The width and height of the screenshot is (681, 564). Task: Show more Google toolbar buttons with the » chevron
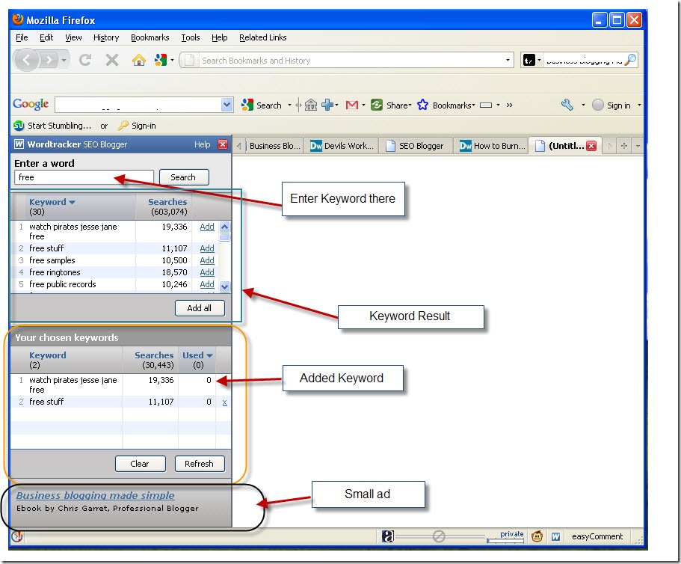pos(510,105)
